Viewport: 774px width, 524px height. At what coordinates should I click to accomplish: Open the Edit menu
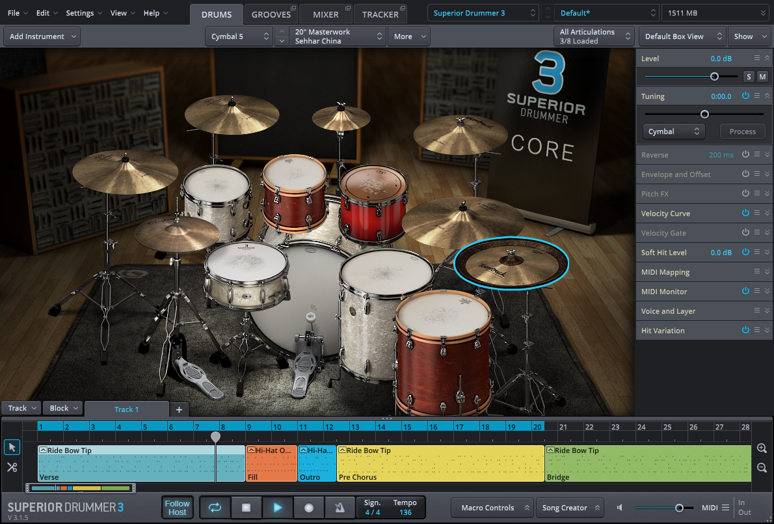(x=47, y=13)
